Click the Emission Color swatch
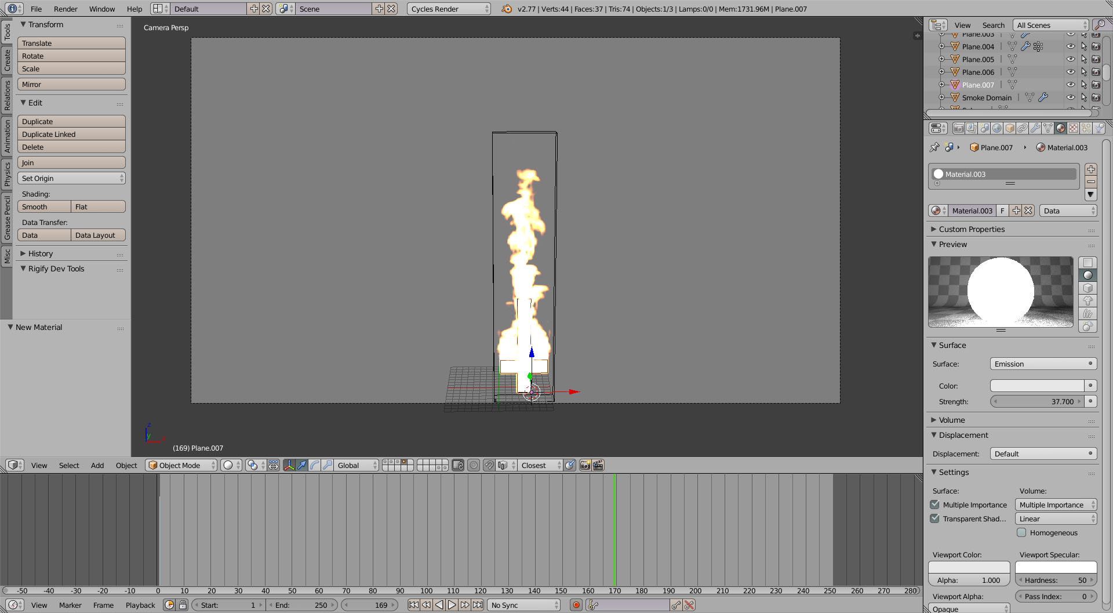The image size is (1113, 613). [1037, 386]
